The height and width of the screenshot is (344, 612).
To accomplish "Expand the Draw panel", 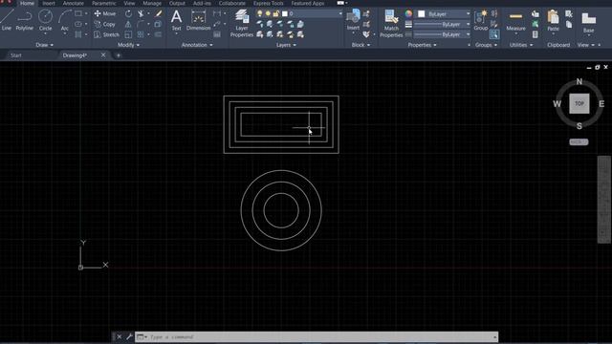I will click(44, 45).
